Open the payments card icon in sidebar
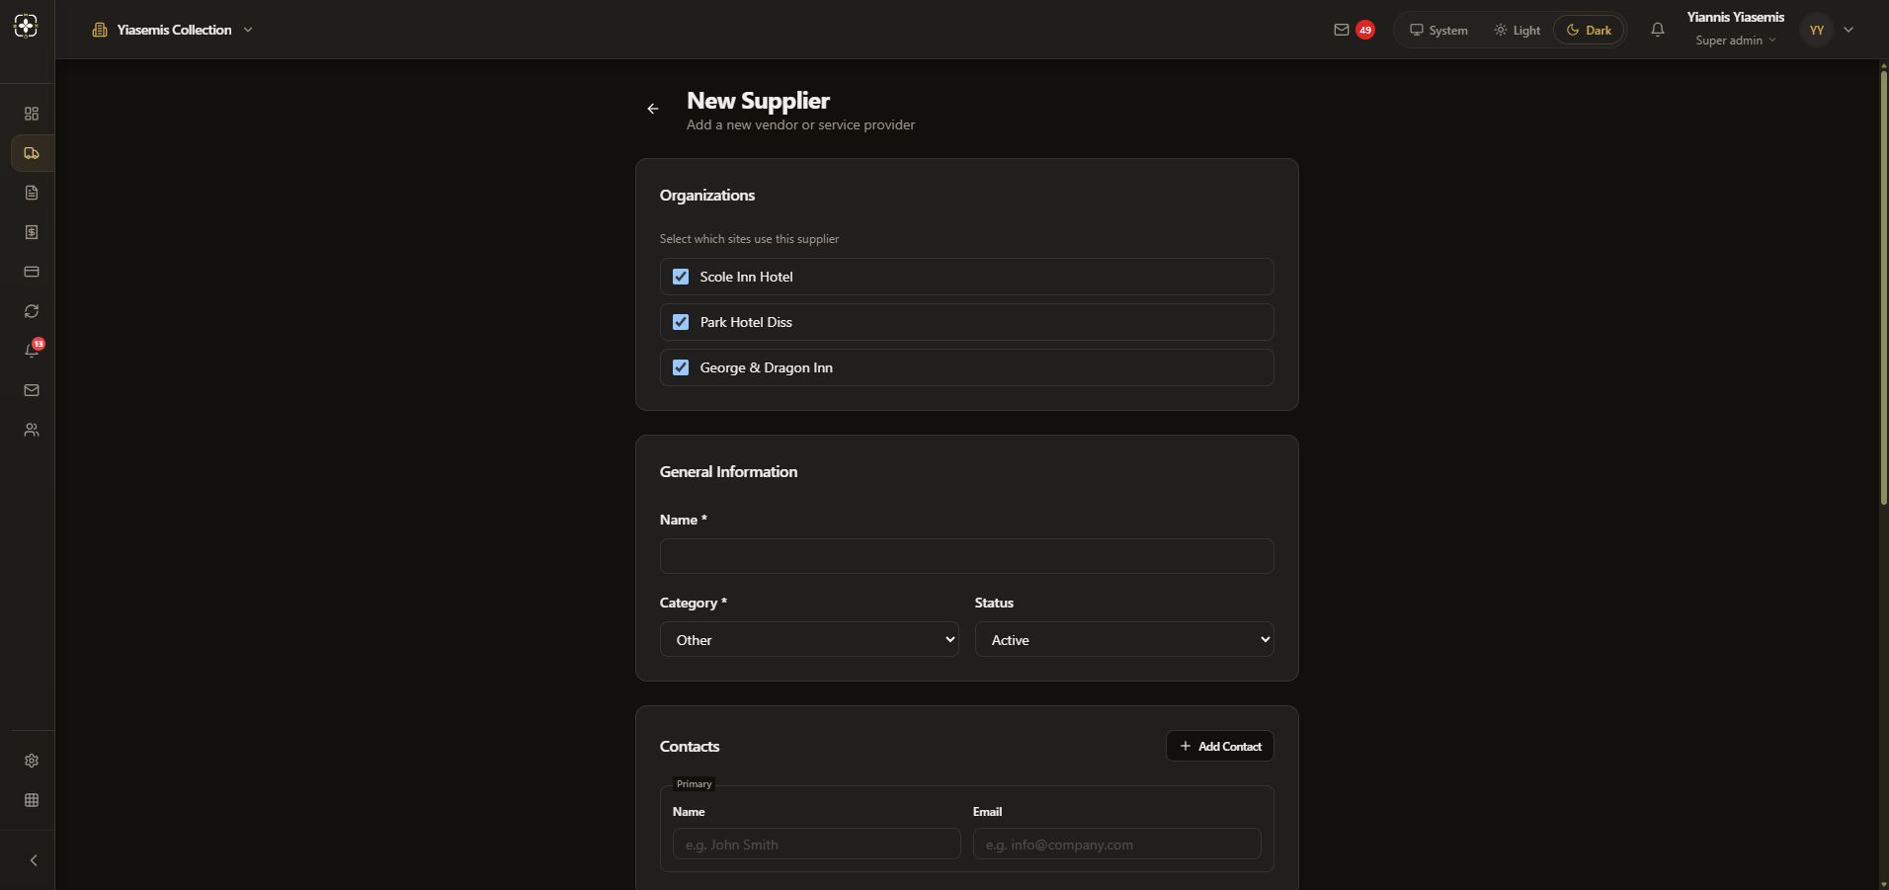1889x890 pixels. tap(32, 272)
